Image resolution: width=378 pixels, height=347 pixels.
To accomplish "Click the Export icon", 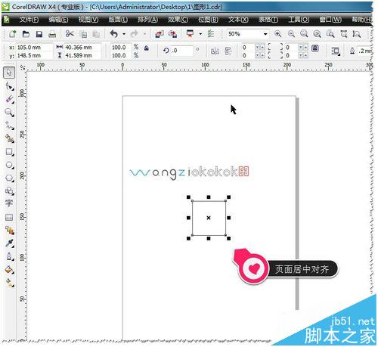I will [172, 34].
